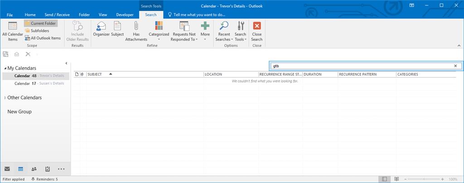Click the 100% zoom level
This screenshot has width=464, height=183.
click(x=453, y=179)
